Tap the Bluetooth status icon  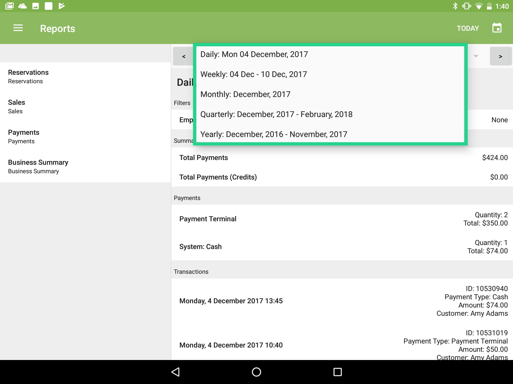[x=455, y=5]
